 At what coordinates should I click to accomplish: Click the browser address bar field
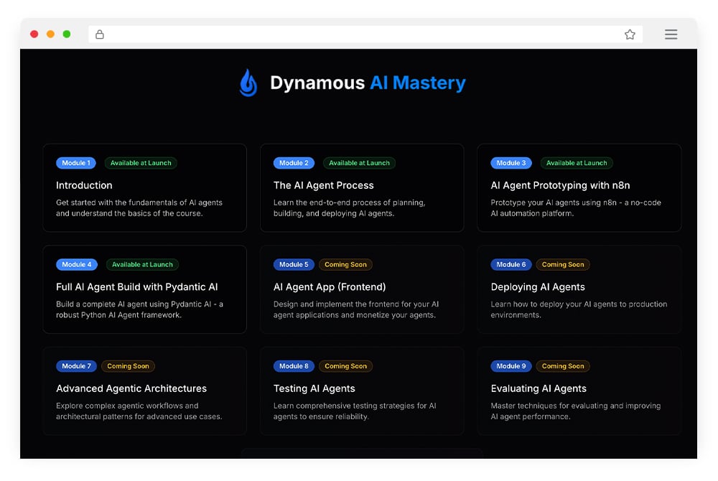click(x=365, y=34)
